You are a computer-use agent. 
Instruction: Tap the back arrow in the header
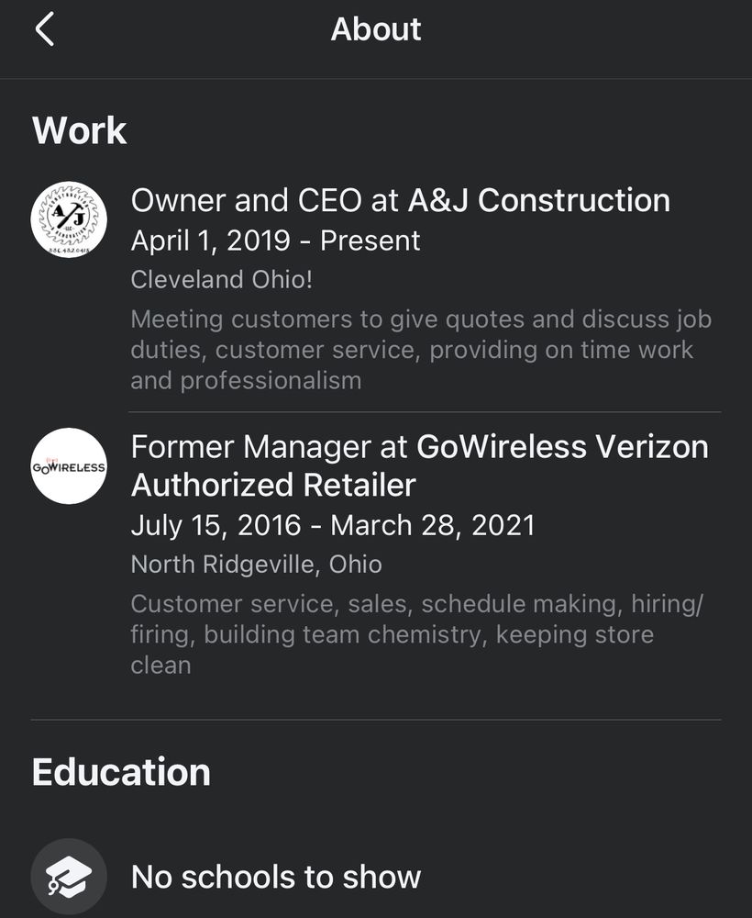44,30
